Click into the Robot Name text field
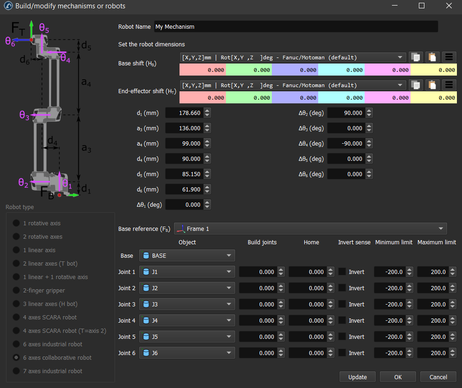The width and height of the screenshot is (462, 388). (x=295, y=27)
